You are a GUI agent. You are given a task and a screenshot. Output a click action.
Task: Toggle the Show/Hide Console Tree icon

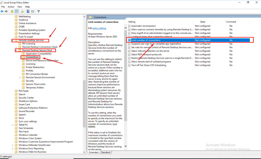click(17, 11)
